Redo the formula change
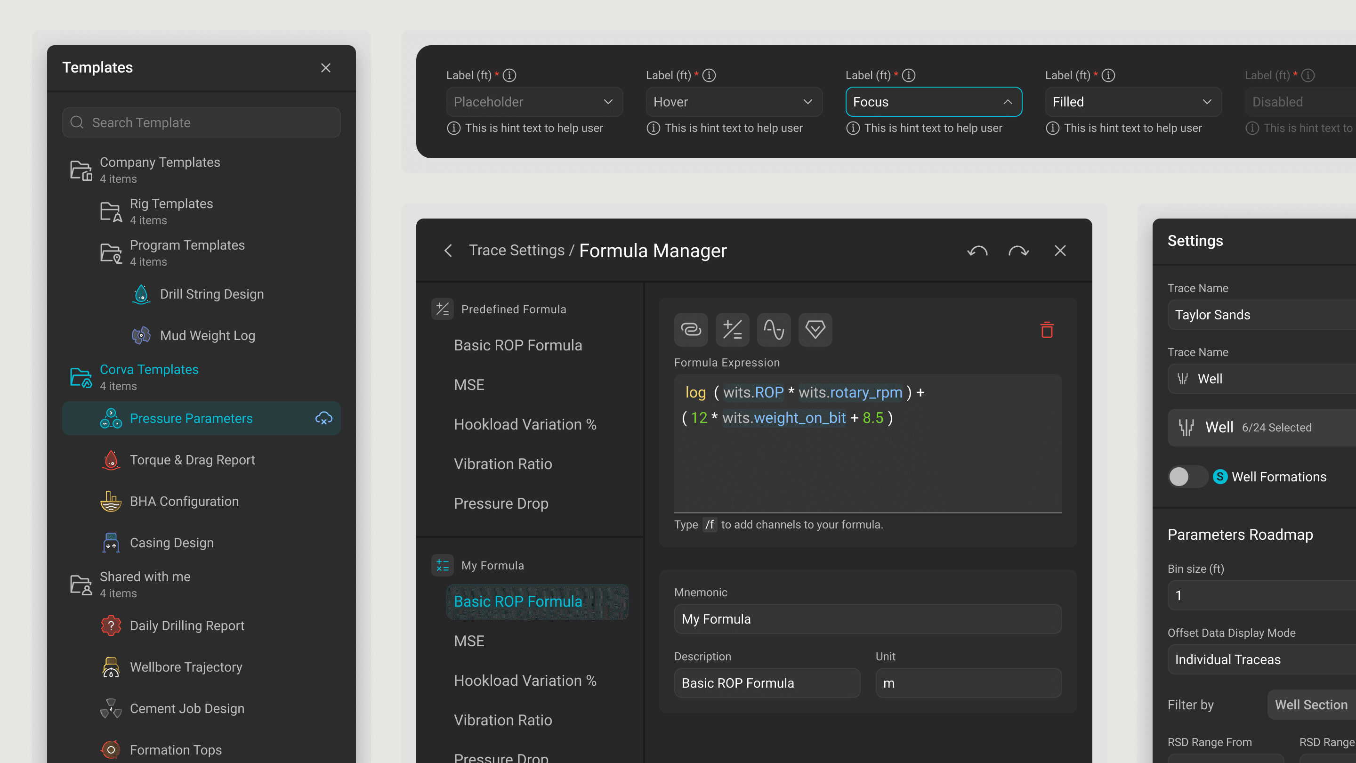Viewport: 1356px width, 763px height. pos(1018,251)
